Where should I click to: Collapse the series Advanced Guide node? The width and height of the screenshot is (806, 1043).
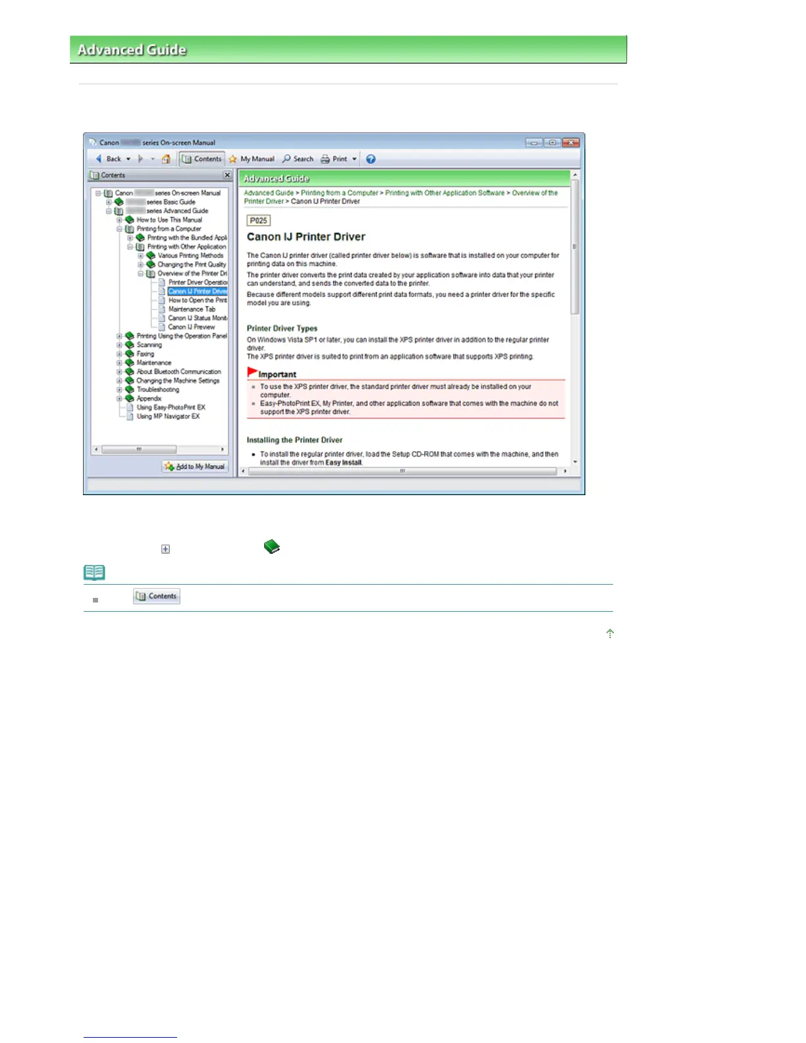coord(109,211)
